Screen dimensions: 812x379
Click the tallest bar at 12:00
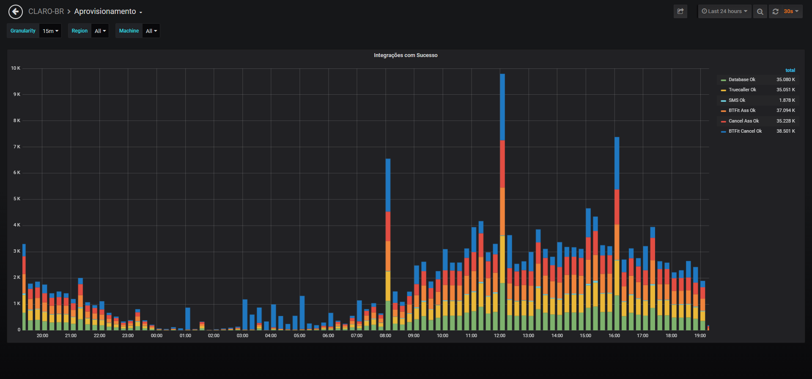click(502, 202)
